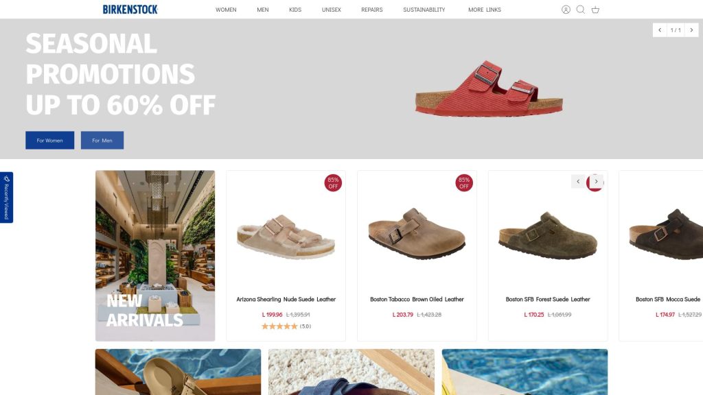Expand the Kids navigation menu
Viewport: 703px width, 395px height.
[295, 10]
